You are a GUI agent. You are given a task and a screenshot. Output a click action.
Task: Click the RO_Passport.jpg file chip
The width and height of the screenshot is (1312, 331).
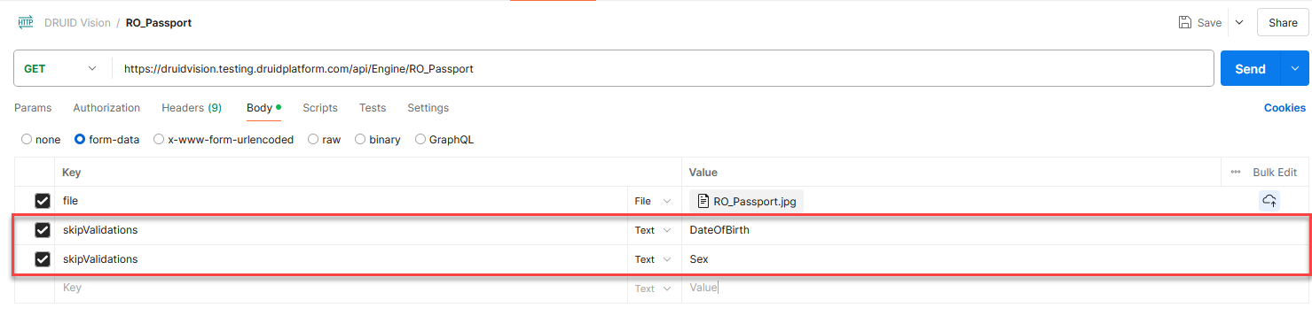coord(746,201)
